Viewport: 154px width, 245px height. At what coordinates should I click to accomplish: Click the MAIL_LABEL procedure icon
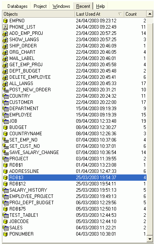pyautogui.click(x=5, y=58)
